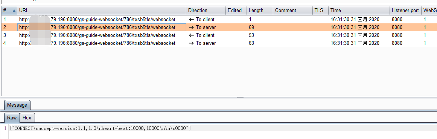Sort by Listener port column header
Screen dimensions: 437x139
(405, 11)
